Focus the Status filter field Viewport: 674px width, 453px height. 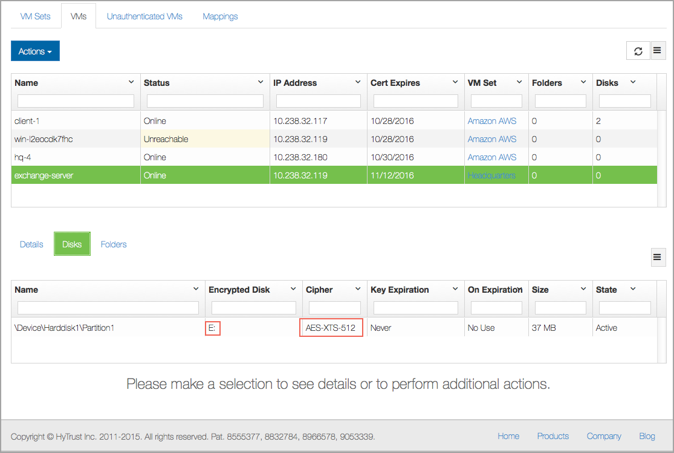point(205,101)
